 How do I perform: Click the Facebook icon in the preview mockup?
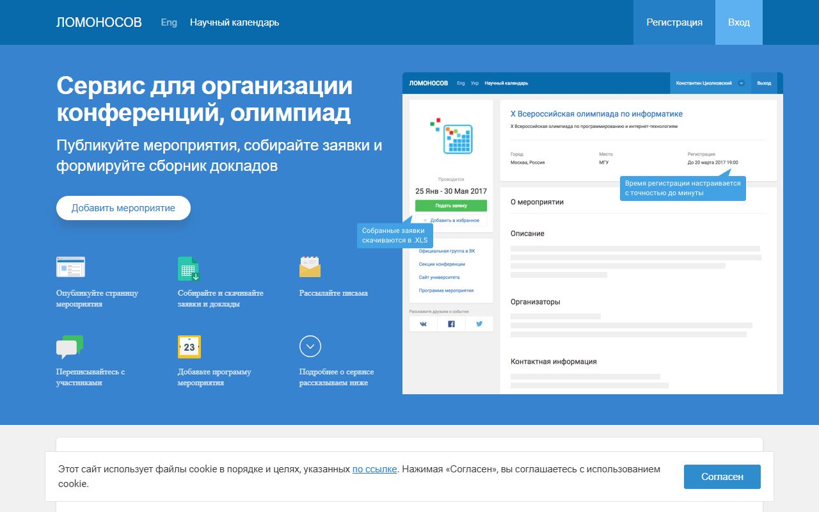click(451, 324)
